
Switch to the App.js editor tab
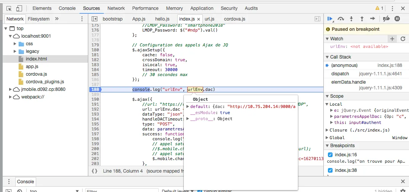(x=139, y=19)
